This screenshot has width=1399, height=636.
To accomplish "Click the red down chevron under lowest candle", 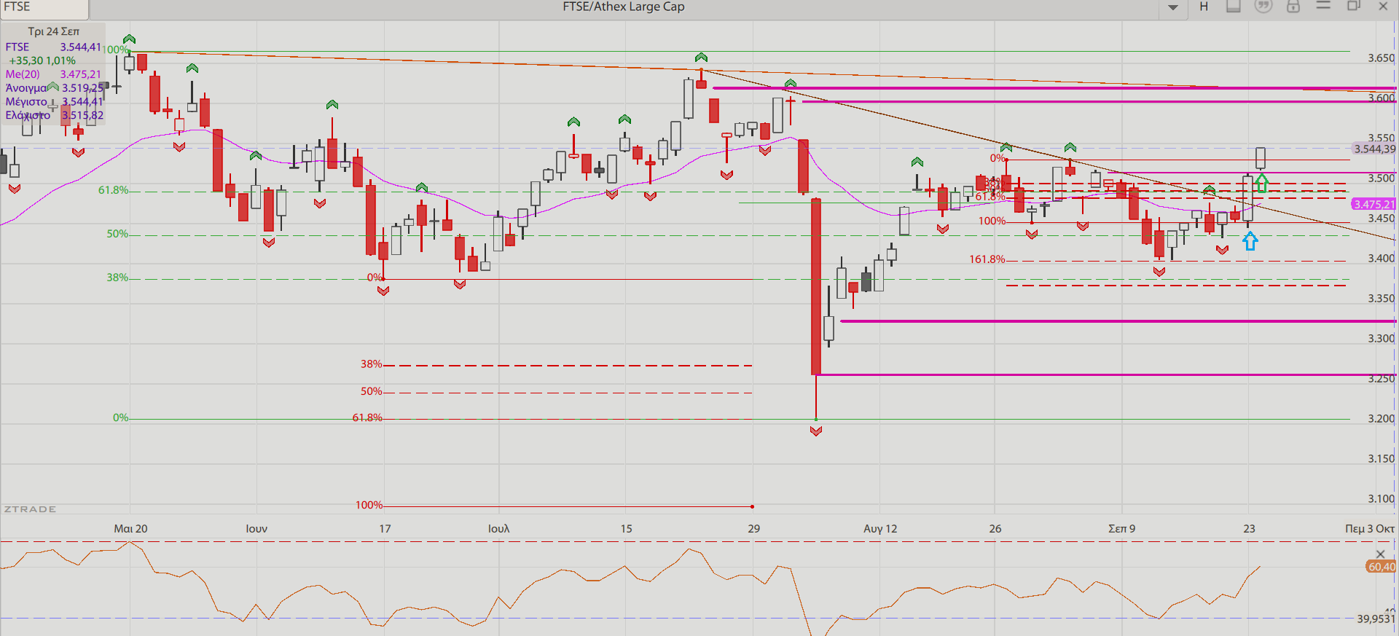I will click(816, 431).
